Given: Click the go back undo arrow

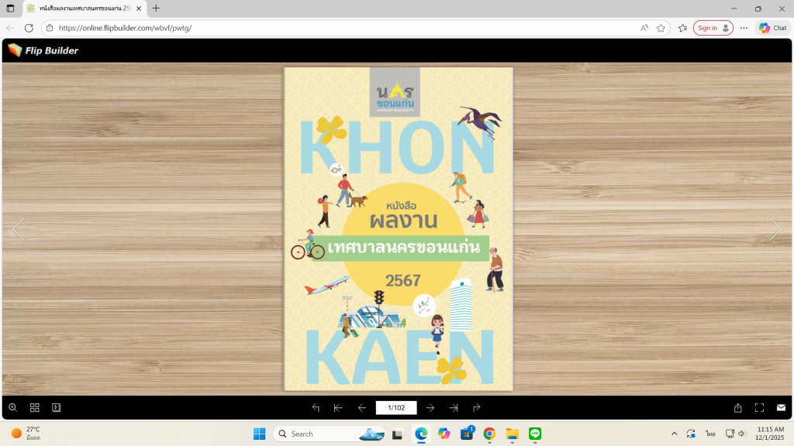Looking at the screenshot, I should click(x=316, y=408).
